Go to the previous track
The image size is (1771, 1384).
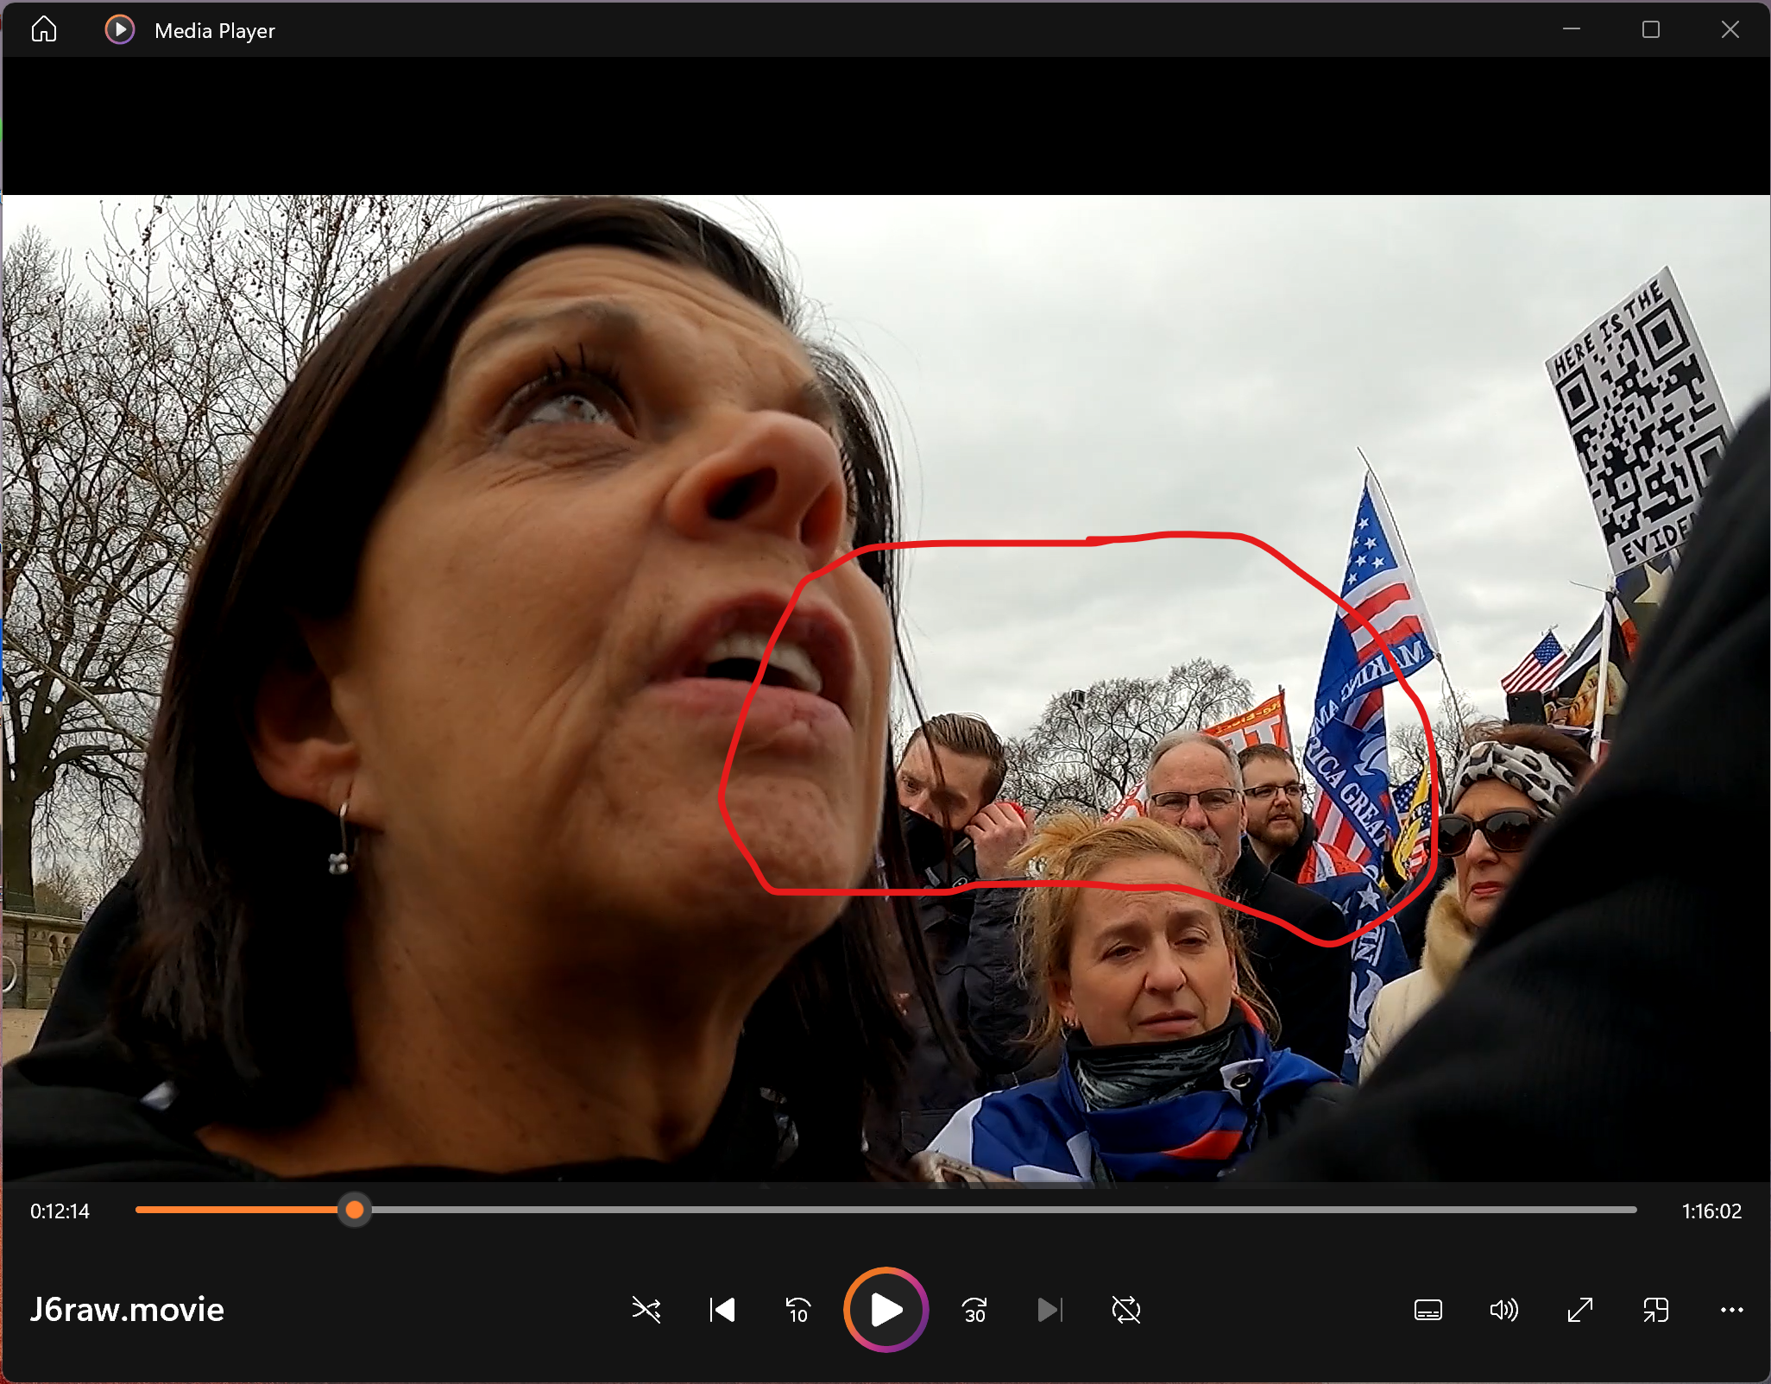point(722,1310)
